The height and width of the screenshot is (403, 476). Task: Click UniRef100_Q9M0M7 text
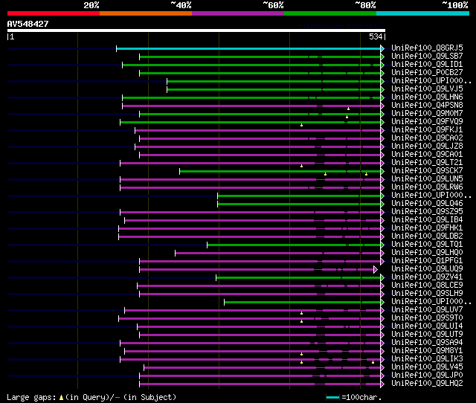pyautogui.click(x=427, y=114)
